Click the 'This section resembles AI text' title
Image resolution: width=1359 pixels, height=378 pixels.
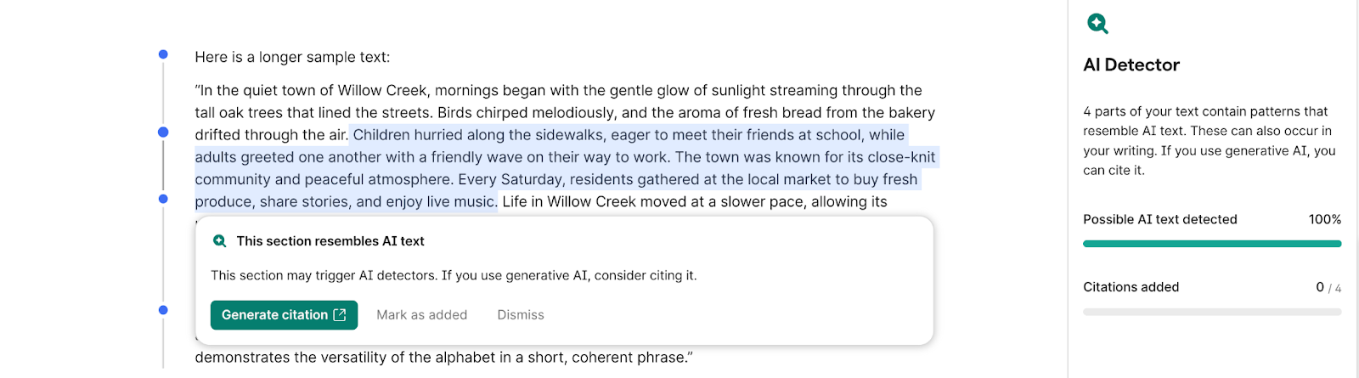click(330, 241)
